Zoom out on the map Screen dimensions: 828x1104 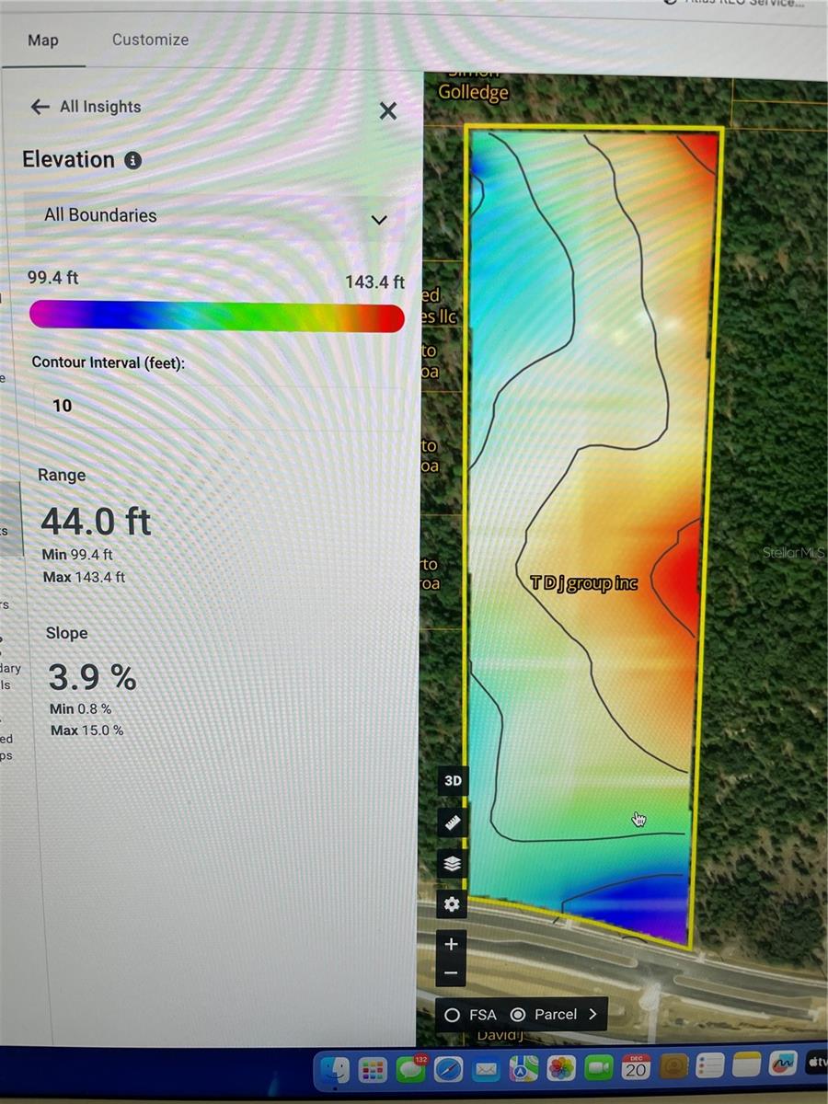[x=451, y=972]
